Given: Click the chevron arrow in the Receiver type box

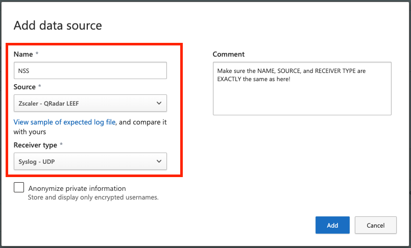Looking at the screenshot, I should tap(158, 162).
